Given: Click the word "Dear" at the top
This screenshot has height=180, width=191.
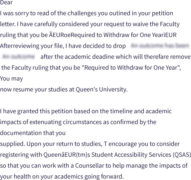Looking at the screenshot, I should (x=6, y=3).
